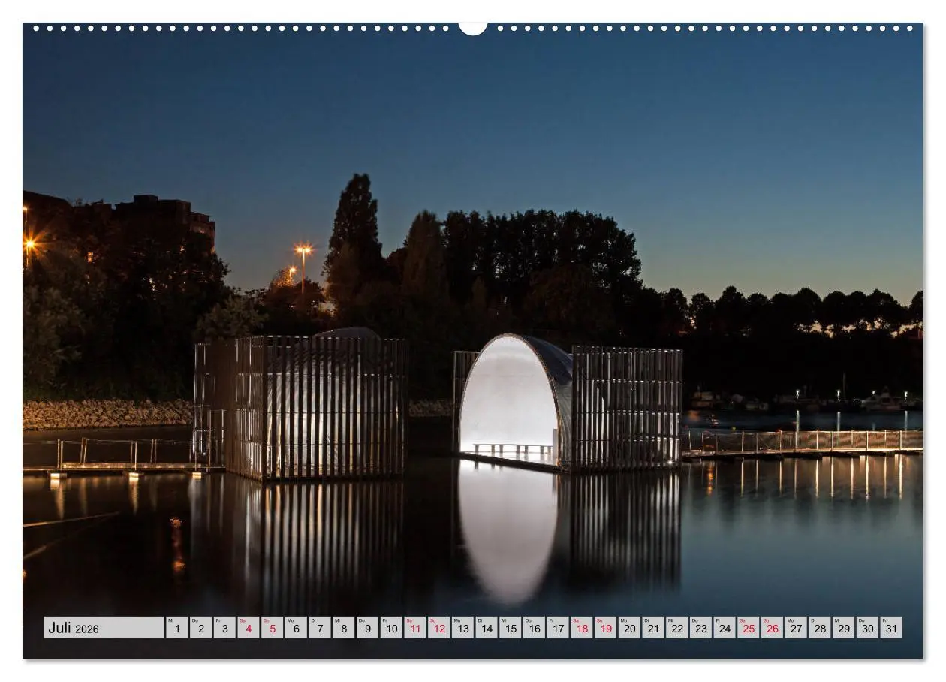Viewport: 946px width, 682px height.
Task: Pick the 22 date cell
Action: point(676,628)
